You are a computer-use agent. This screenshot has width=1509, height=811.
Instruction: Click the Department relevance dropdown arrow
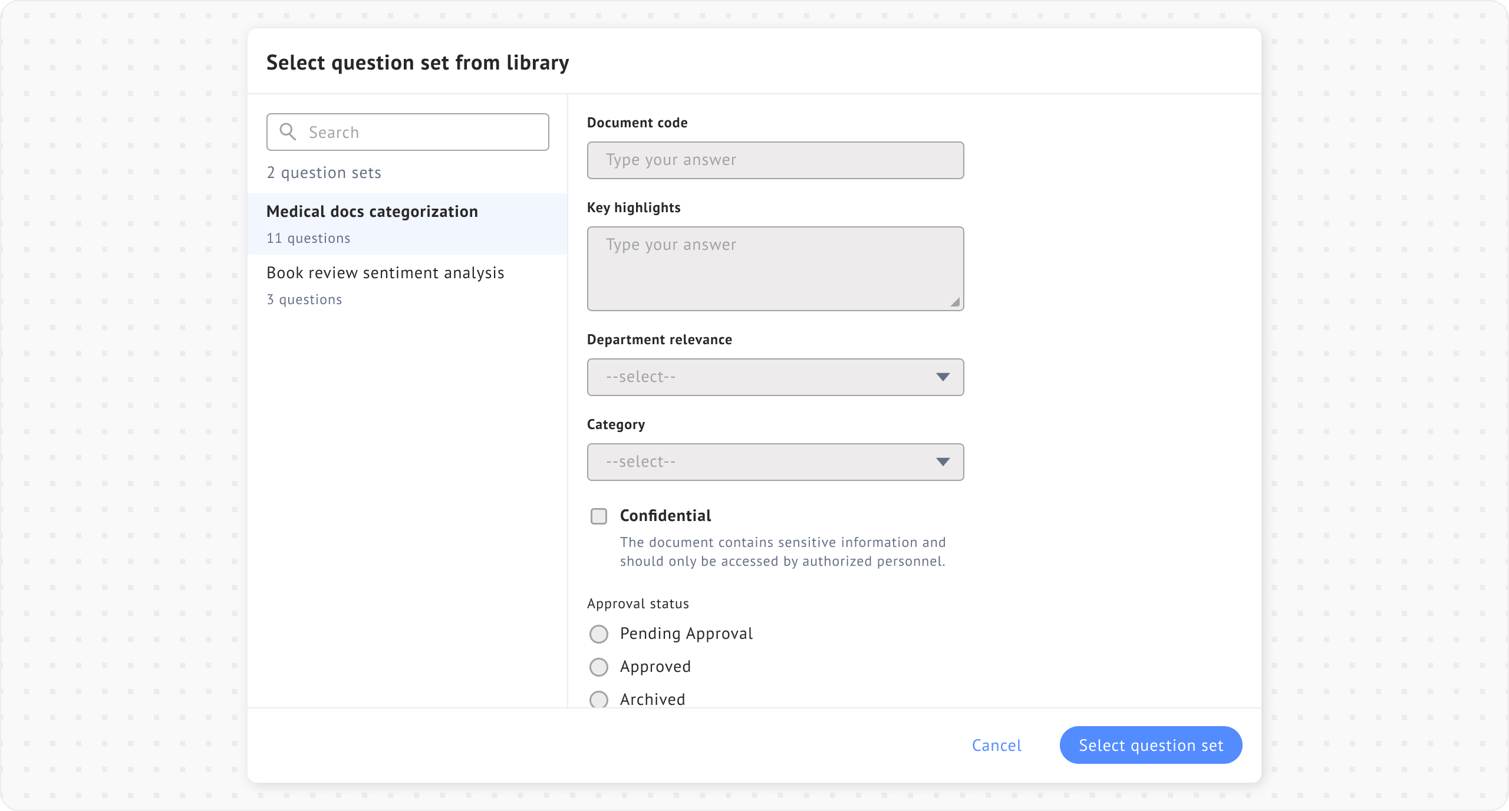pos(943,377)
